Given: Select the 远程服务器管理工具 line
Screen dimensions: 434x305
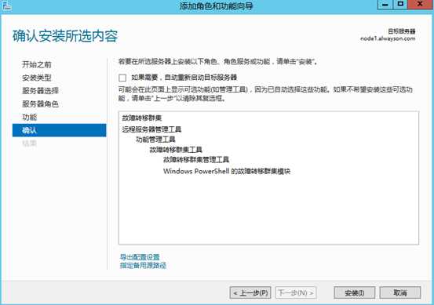Looking at the screenshot, I should [151, 129].
